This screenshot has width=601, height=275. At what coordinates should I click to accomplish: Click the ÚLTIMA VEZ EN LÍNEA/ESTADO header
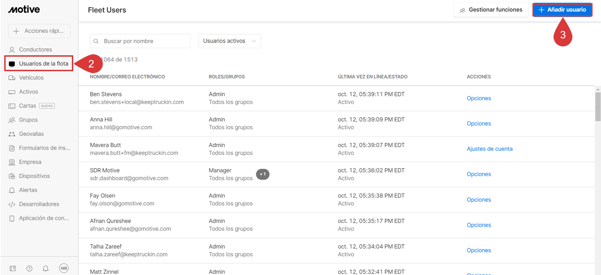(x=373, y=77)
